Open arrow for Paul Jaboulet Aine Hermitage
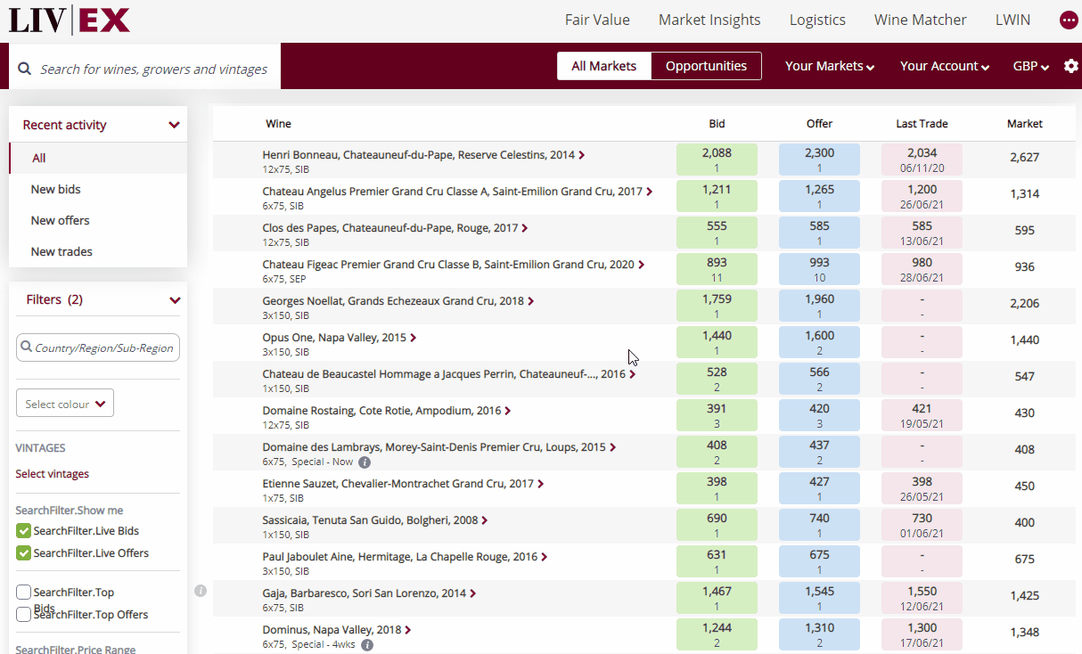Screen dimensions: 1082x654 click(544, 557)
